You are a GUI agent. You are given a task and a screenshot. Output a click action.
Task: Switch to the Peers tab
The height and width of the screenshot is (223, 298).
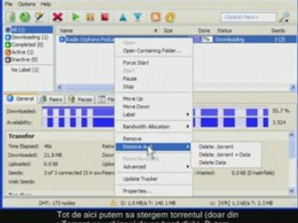pos(52,99)
